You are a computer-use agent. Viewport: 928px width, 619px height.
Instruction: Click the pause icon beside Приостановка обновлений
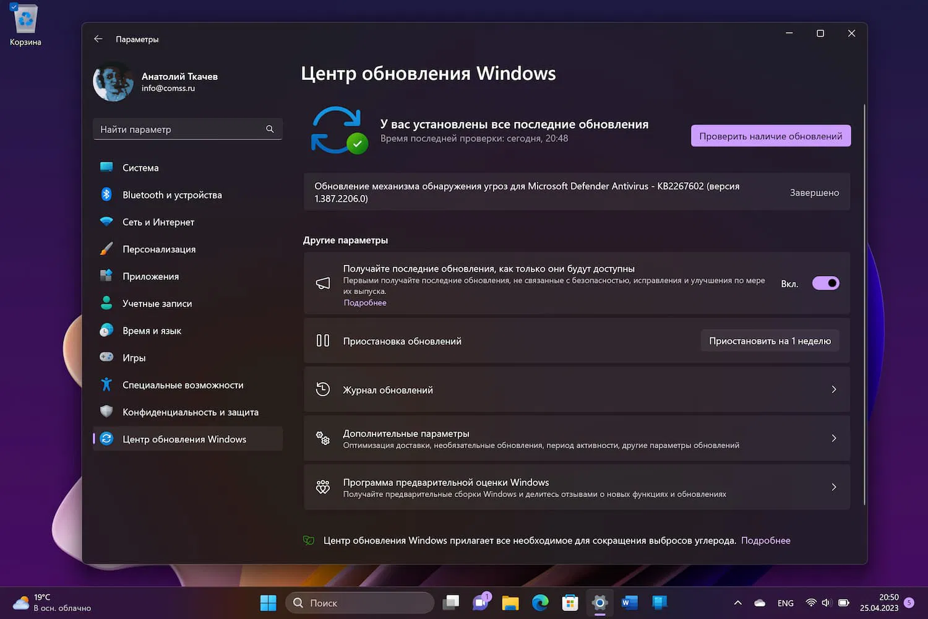[x=323, y=340]
